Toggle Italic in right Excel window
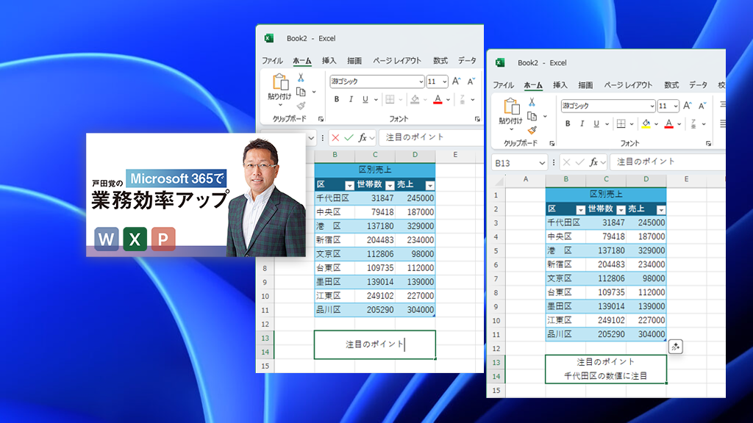The height and width of the screenshot is (423, 753). pyautogui.click(x=582, y=123)
